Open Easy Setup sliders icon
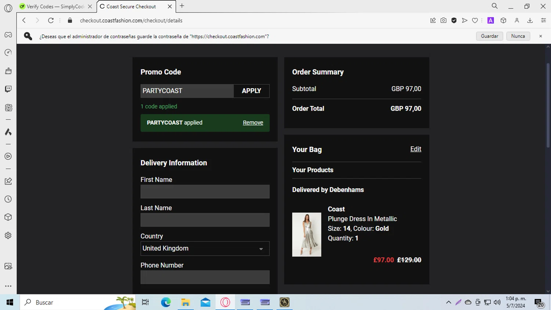551x310 pixels. (543, 21)
